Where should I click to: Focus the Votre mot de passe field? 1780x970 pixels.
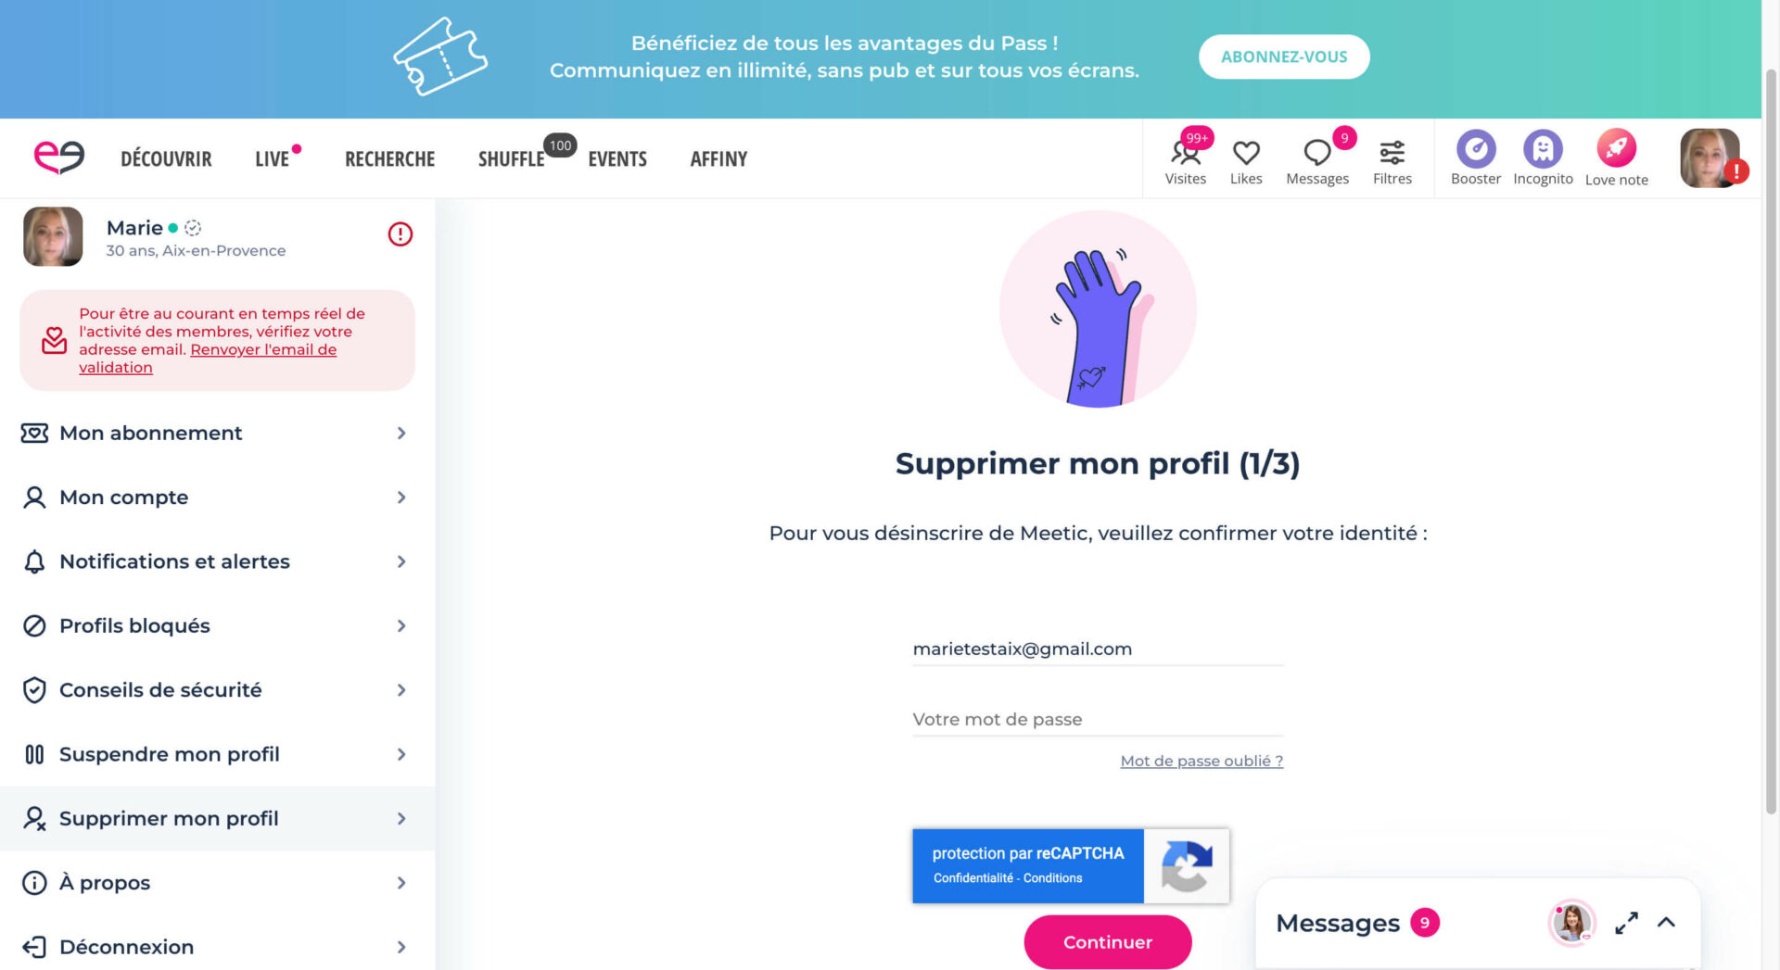click(x=1098, y=719)
